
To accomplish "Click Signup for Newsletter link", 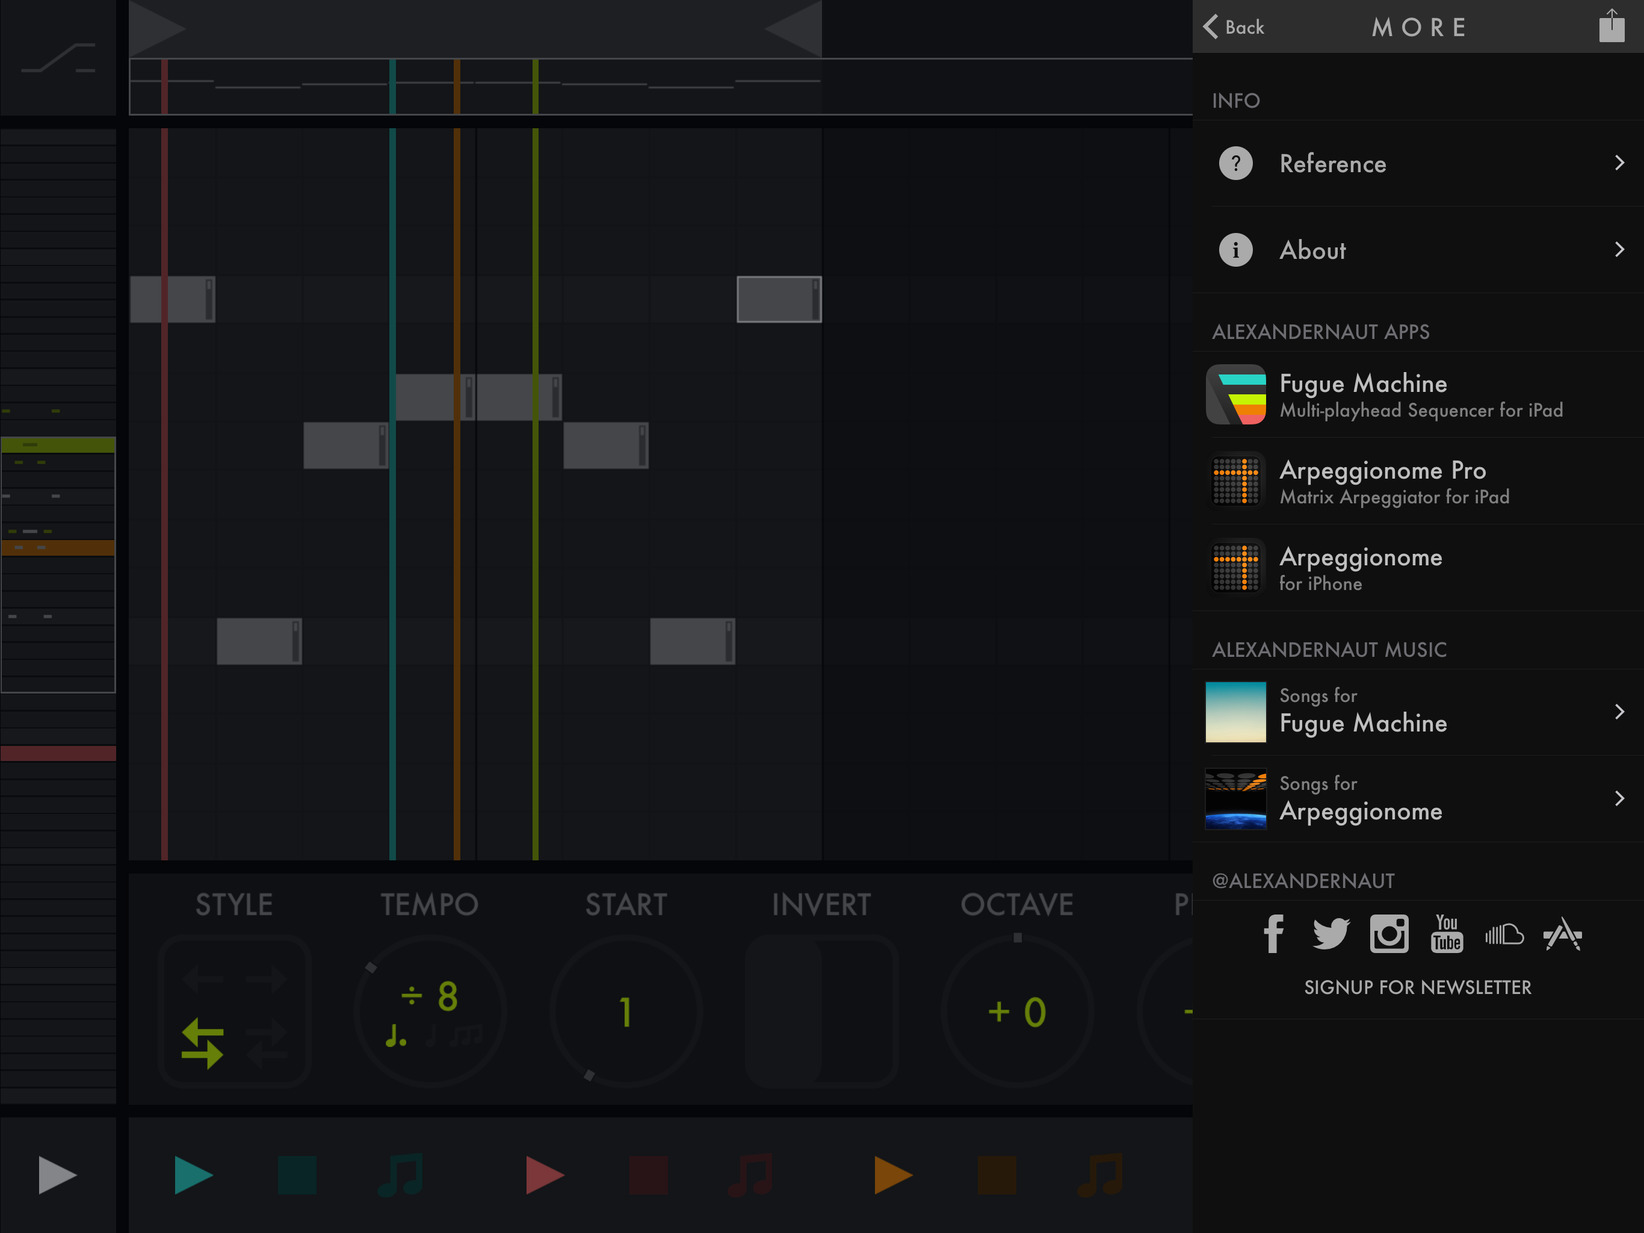I will [x=1417, y=987].
